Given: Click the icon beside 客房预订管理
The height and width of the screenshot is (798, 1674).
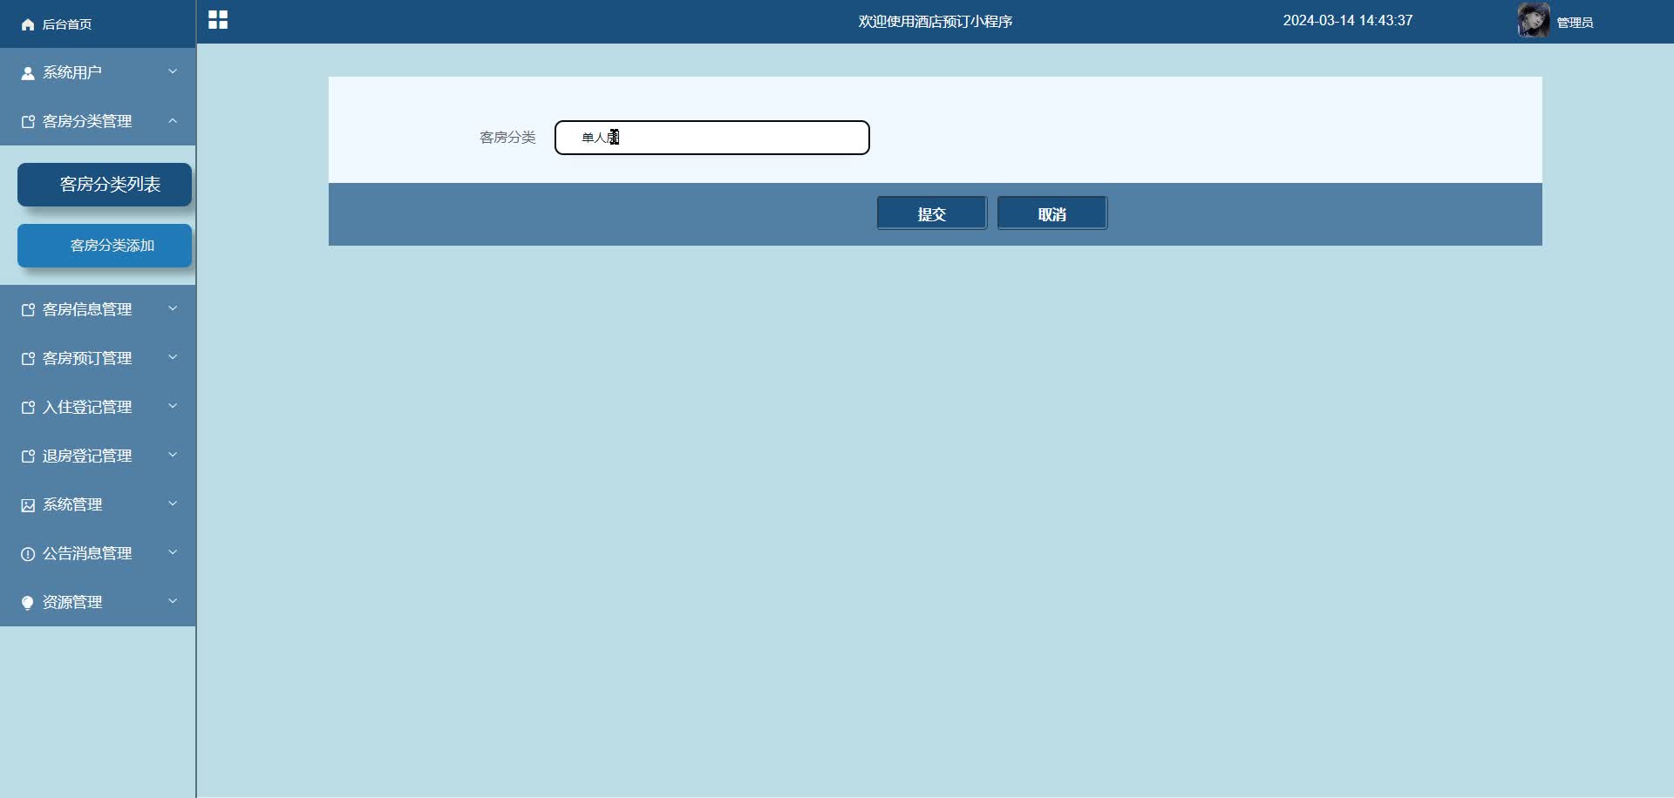Looking at the screenshot, I should (x=28, y=359).
